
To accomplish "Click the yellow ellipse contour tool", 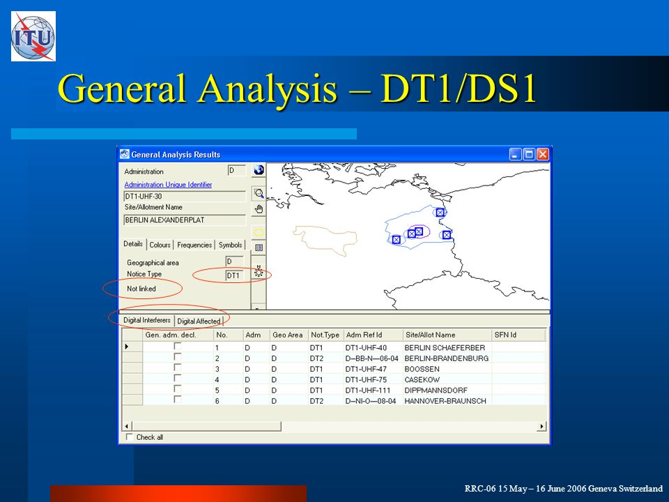I will [x=259, y=232].
